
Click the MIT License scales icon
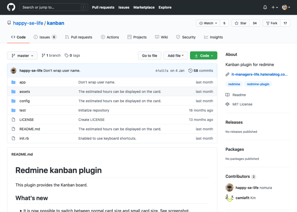point(227,104)
